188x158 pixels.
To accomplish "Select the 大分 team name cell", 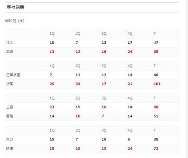I will (x=26, y=139).
